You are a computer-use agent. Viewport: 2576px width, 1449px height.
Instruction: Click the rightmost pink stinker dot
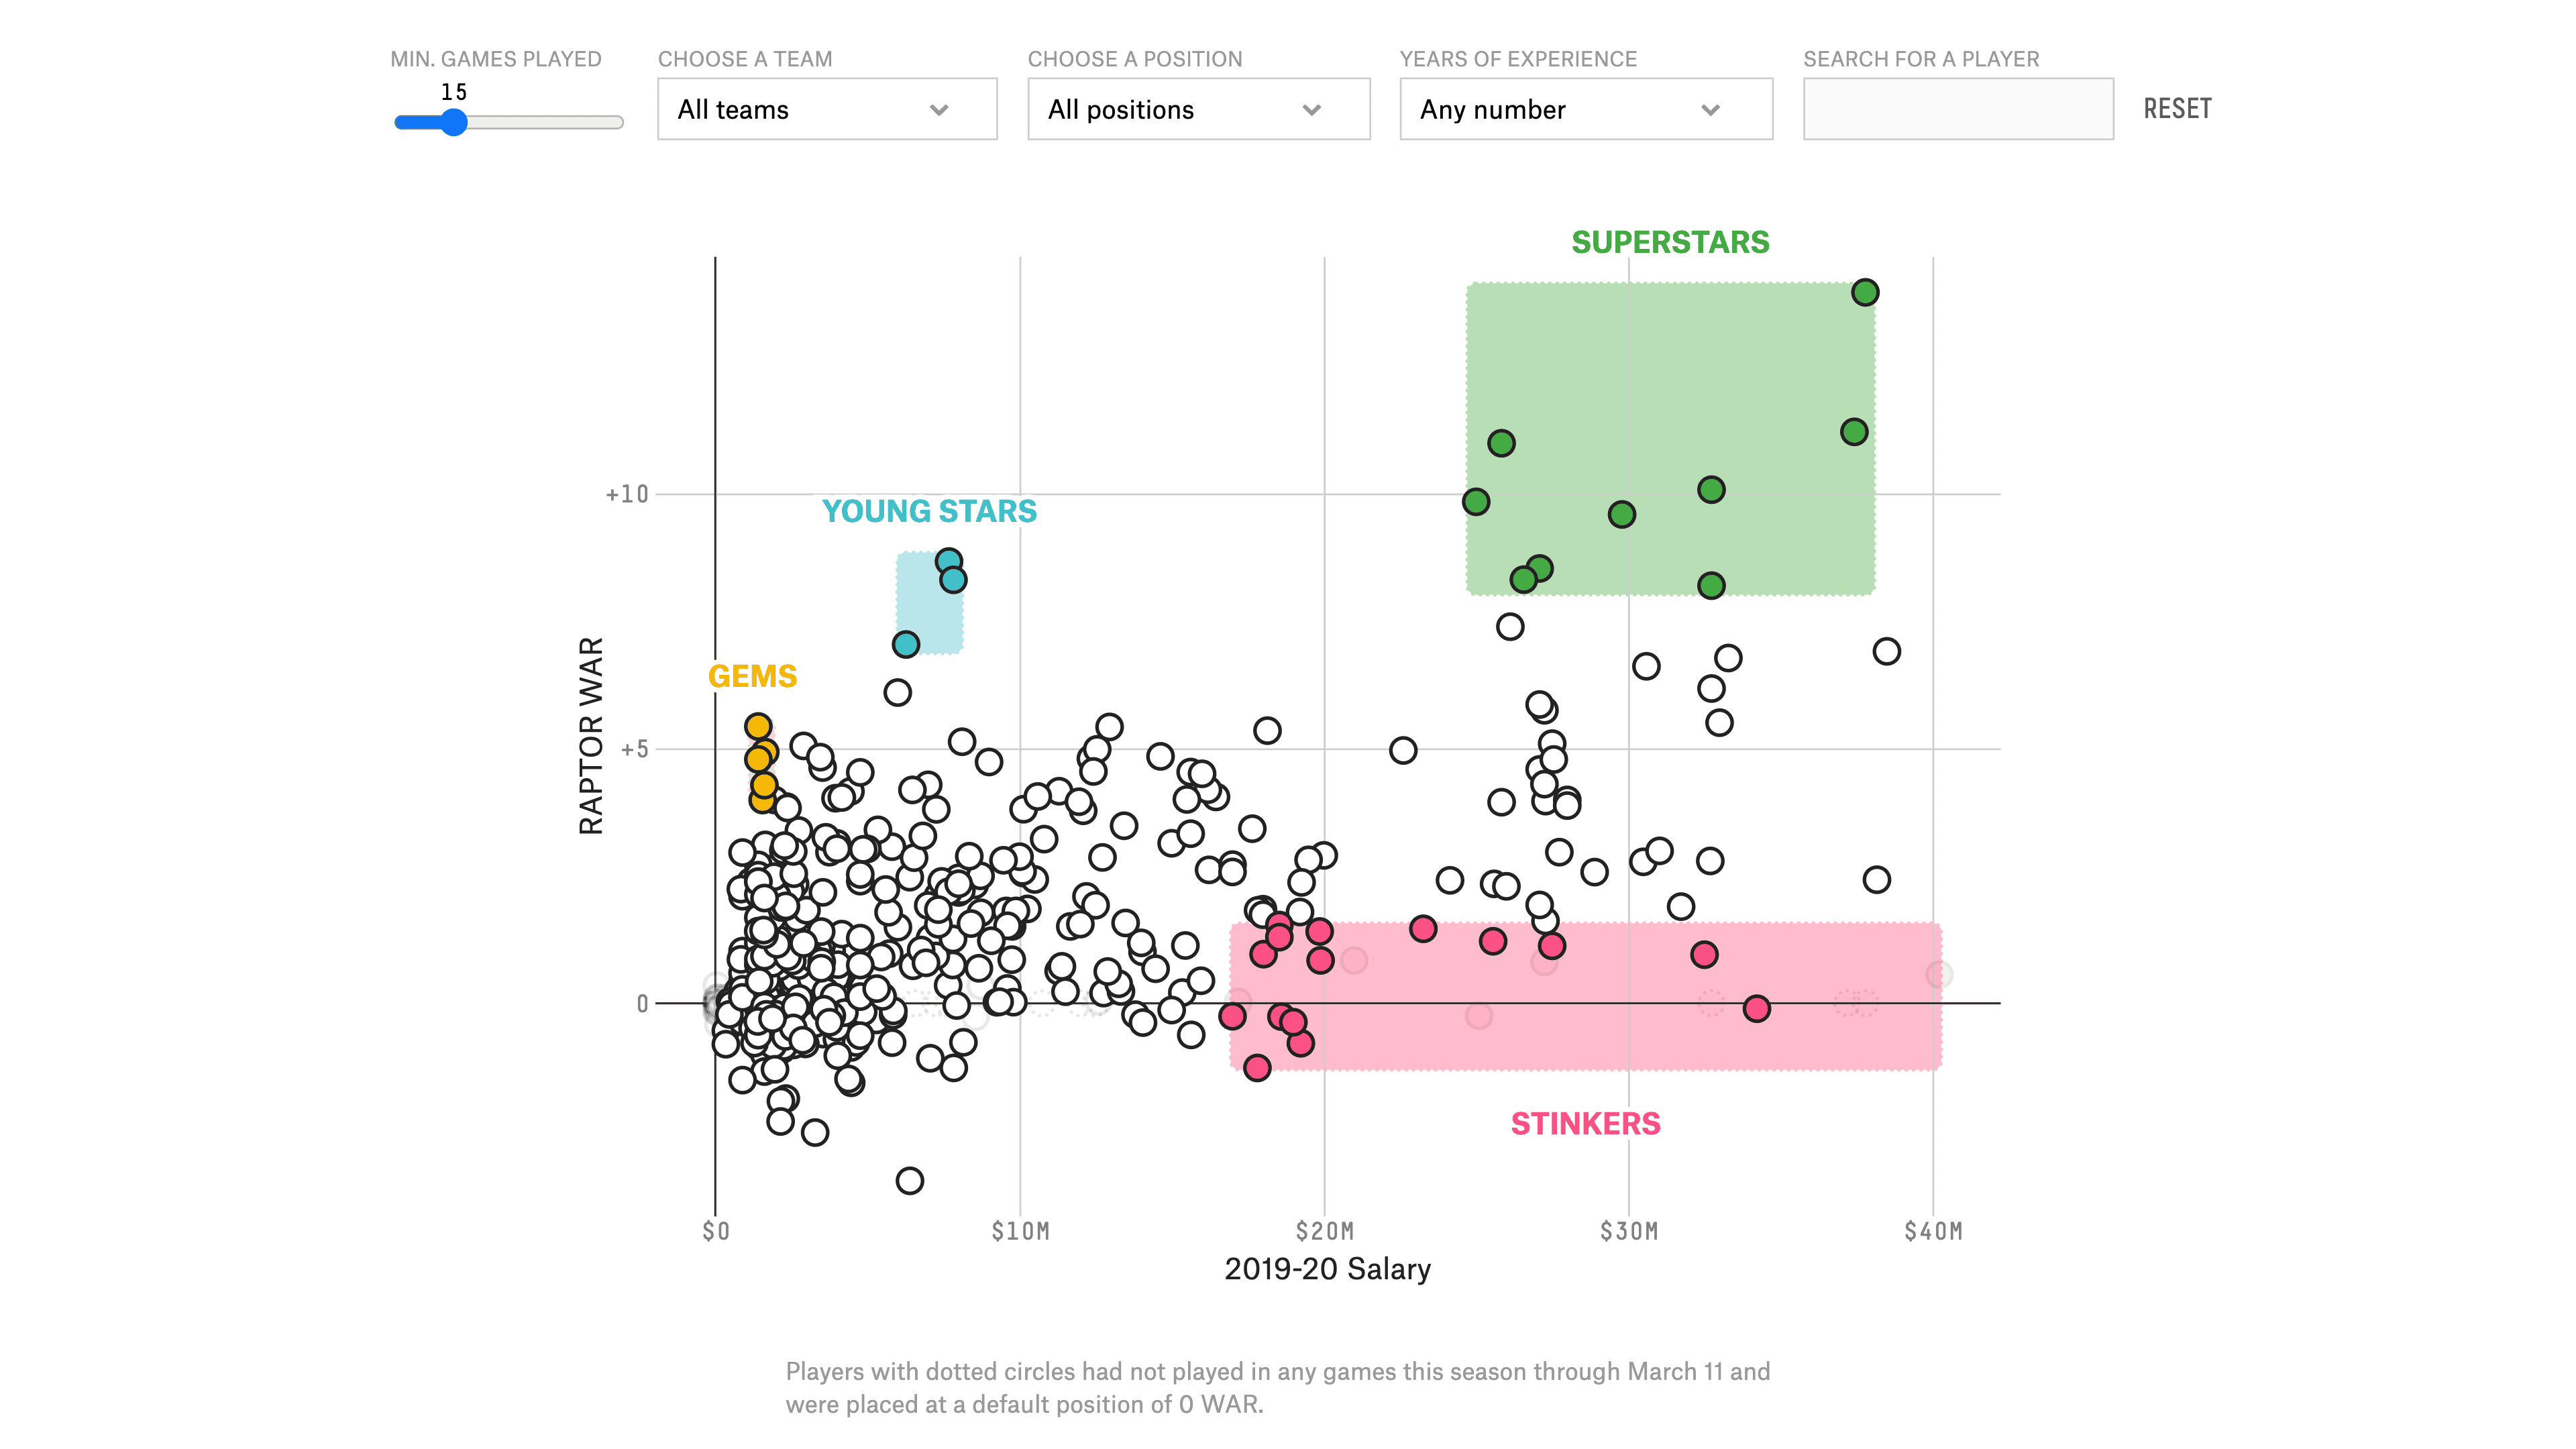pyautogui.click(x=1756, y=1008)
